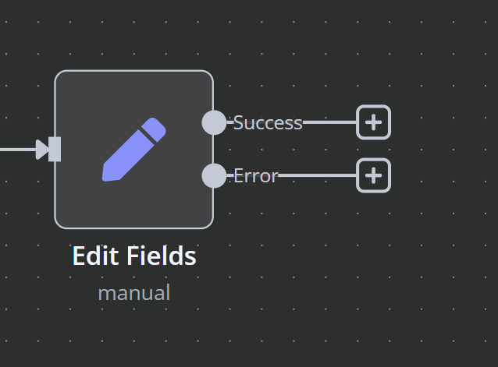This screenshot has height=367, width=498.
Task: Click the Edit Fields node title
Action: (134, 256)
